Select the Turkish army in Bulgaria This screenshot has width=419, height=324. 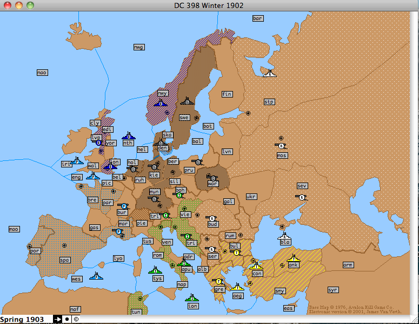tap(236, 252)
